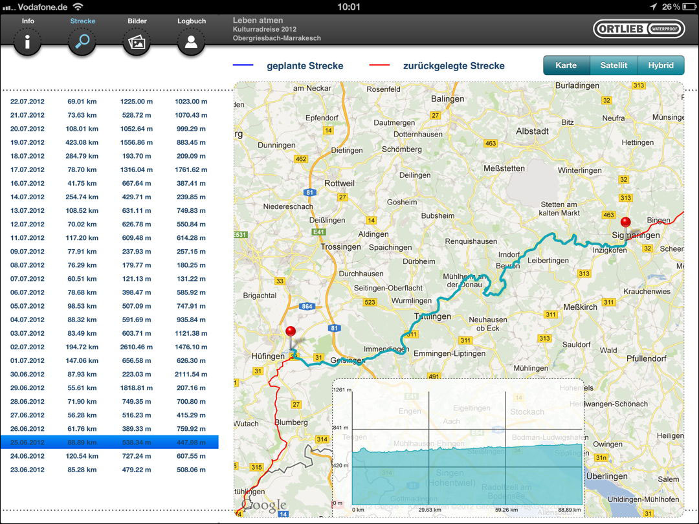Select the 17.07.2012 route entry

click(109, 169)
